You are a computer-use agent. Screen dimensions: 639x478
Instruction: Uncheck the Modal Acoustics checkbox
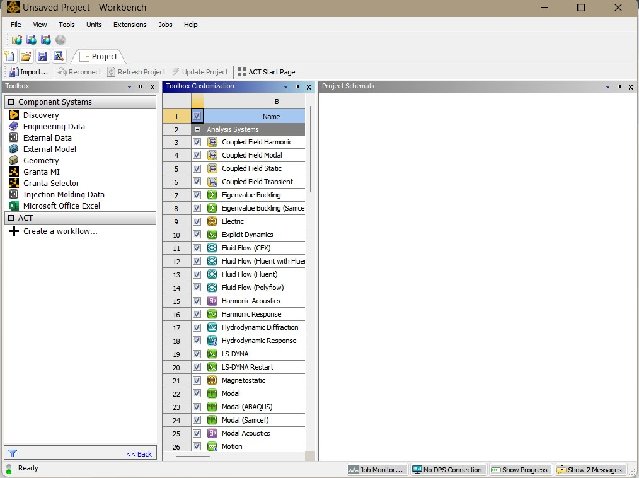click(197, 434)
